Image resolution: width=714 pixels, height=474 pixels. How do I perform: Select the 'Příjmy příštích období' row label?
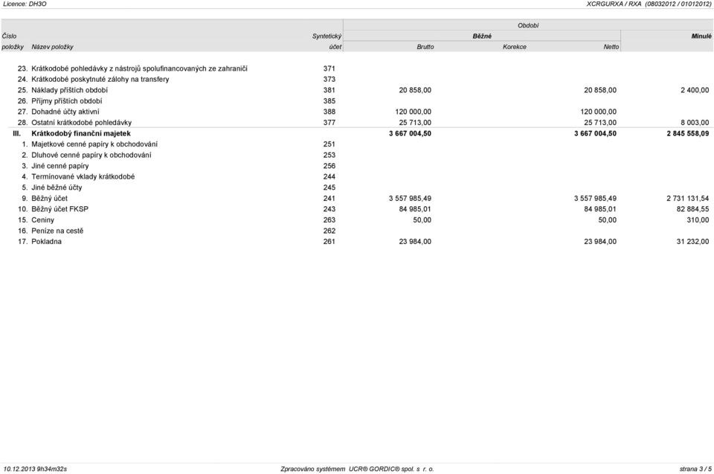coord(66,101)
